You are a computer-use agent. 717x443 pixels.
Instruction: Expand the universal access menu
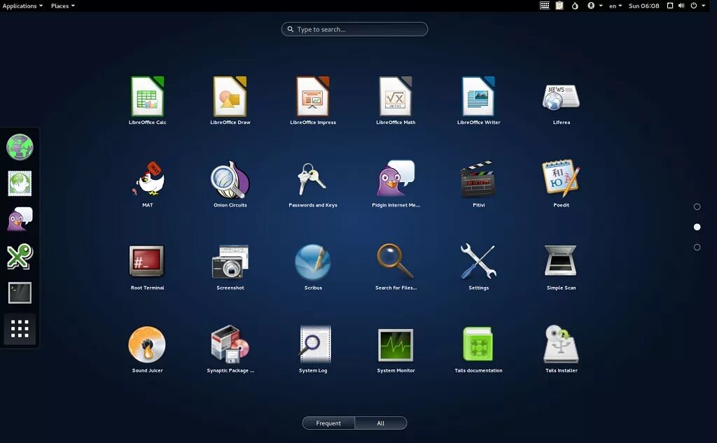[594, 6]
